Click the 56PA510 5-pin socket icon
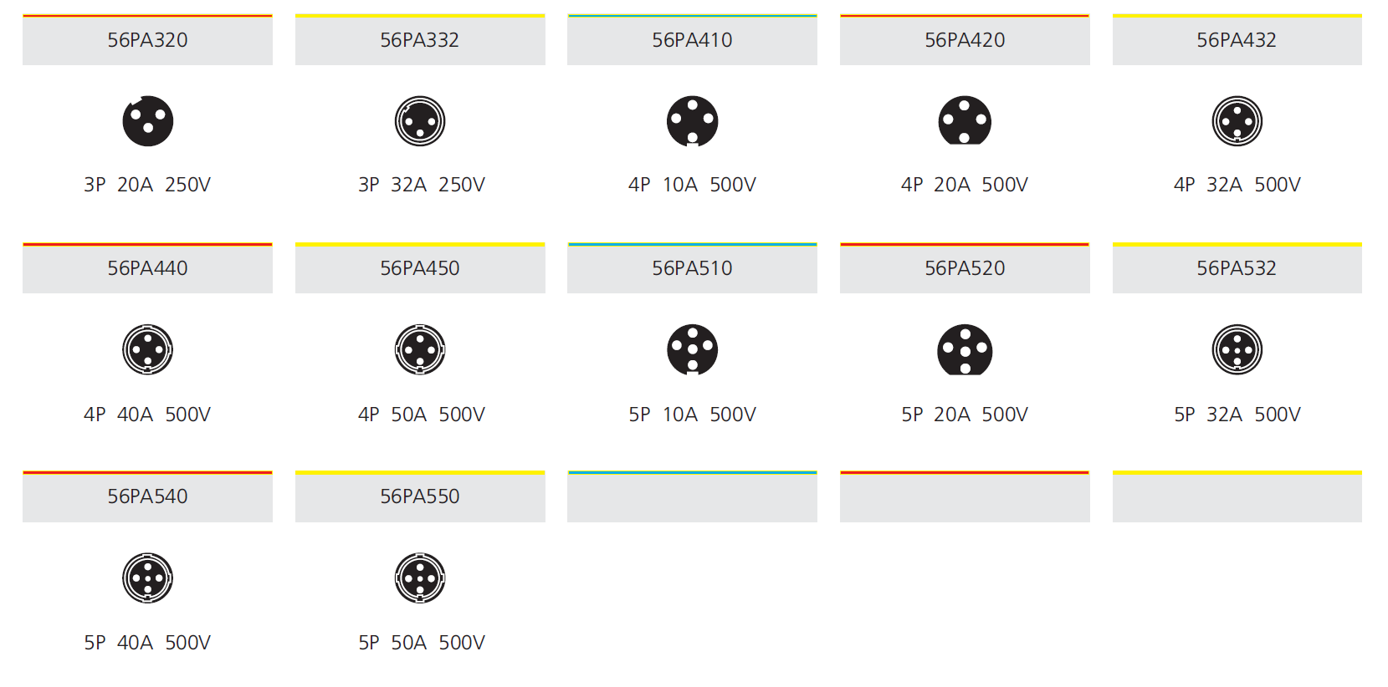Screen dimensions: 1388x687 tap(693, 349)
